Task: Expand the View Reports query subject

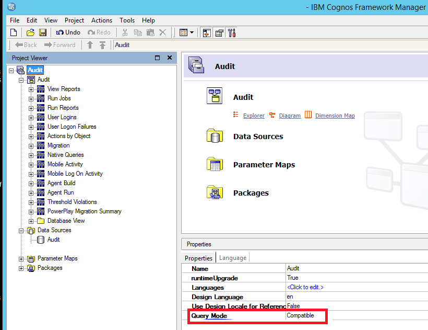Action: point(31,88)
